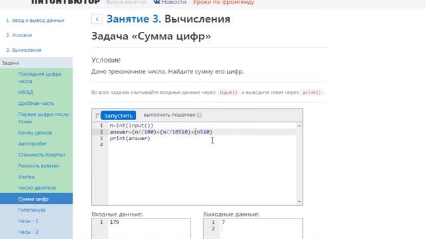Open task Улитка

[26, 177]
